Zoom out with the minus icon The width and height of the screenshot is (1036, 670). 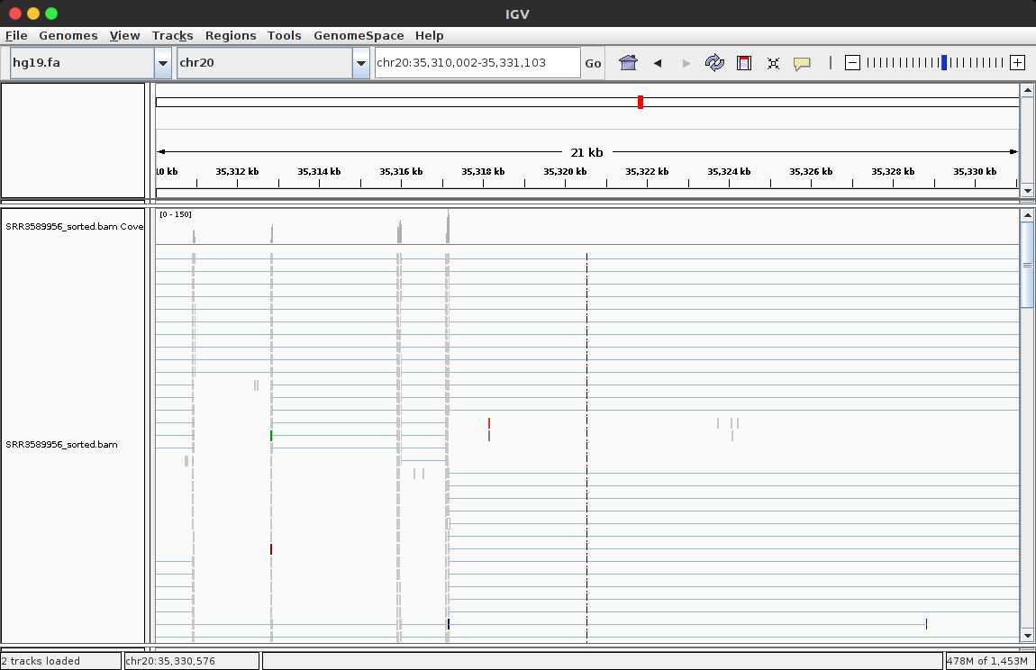[852, 63]
